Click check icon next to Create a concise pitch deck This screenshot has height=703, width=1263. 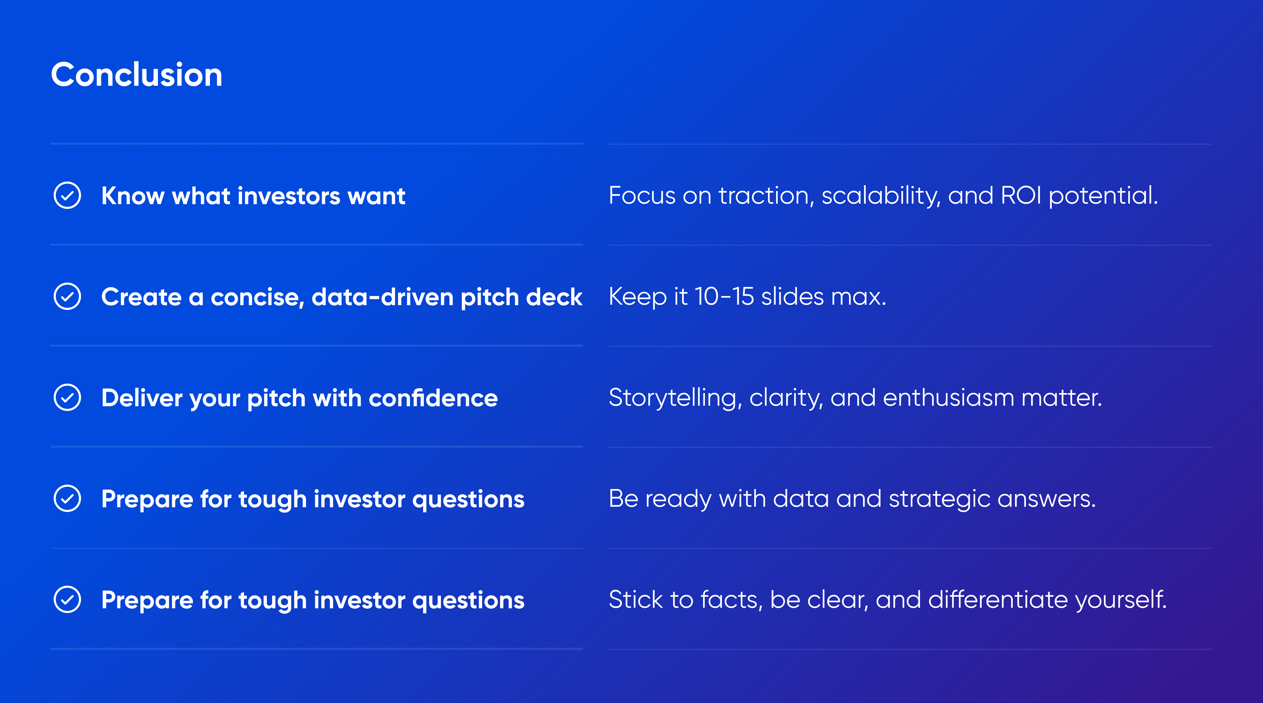pyautogui.click(x=67, y=297)
